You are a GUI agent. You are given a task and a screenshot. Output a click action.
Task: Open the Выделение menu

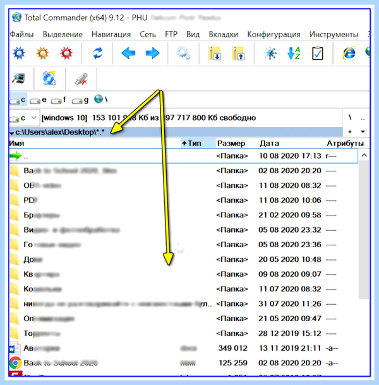click(x=63, y=34)
